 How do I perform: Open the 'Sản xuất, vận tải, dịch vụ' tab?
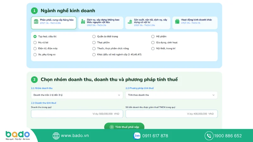pyautogui.click(x=148, y=23)
